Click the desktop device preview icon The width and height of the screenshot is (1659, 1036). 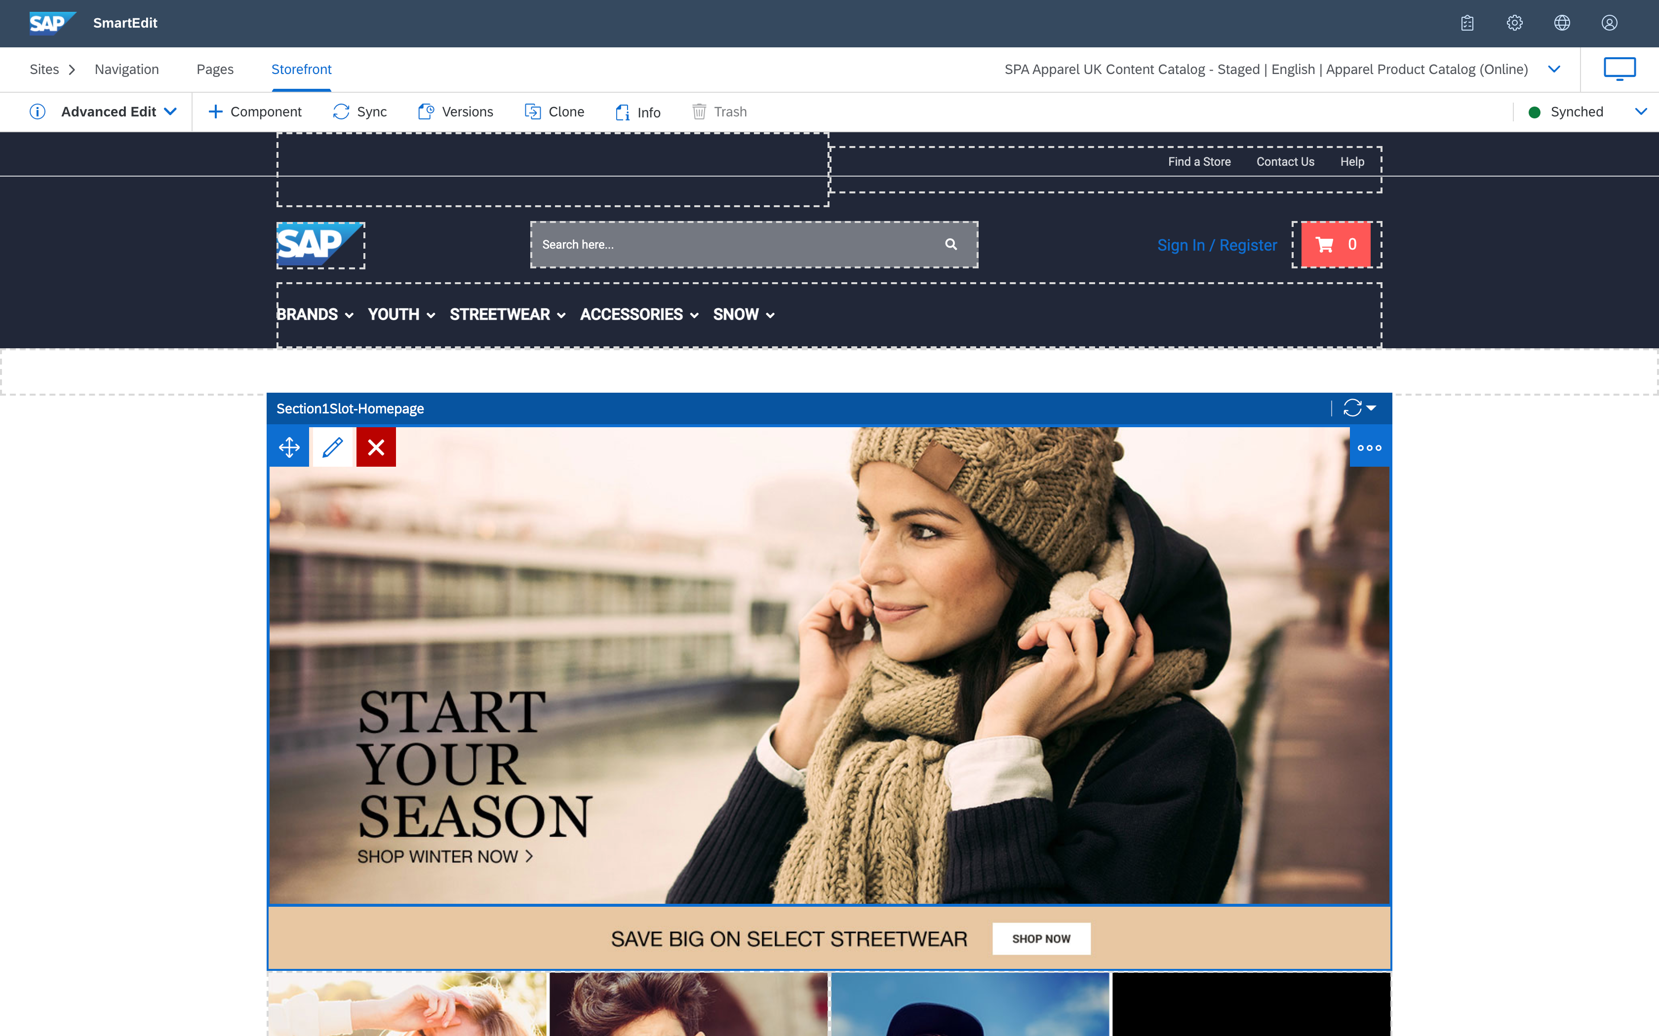pos(1619,69)
